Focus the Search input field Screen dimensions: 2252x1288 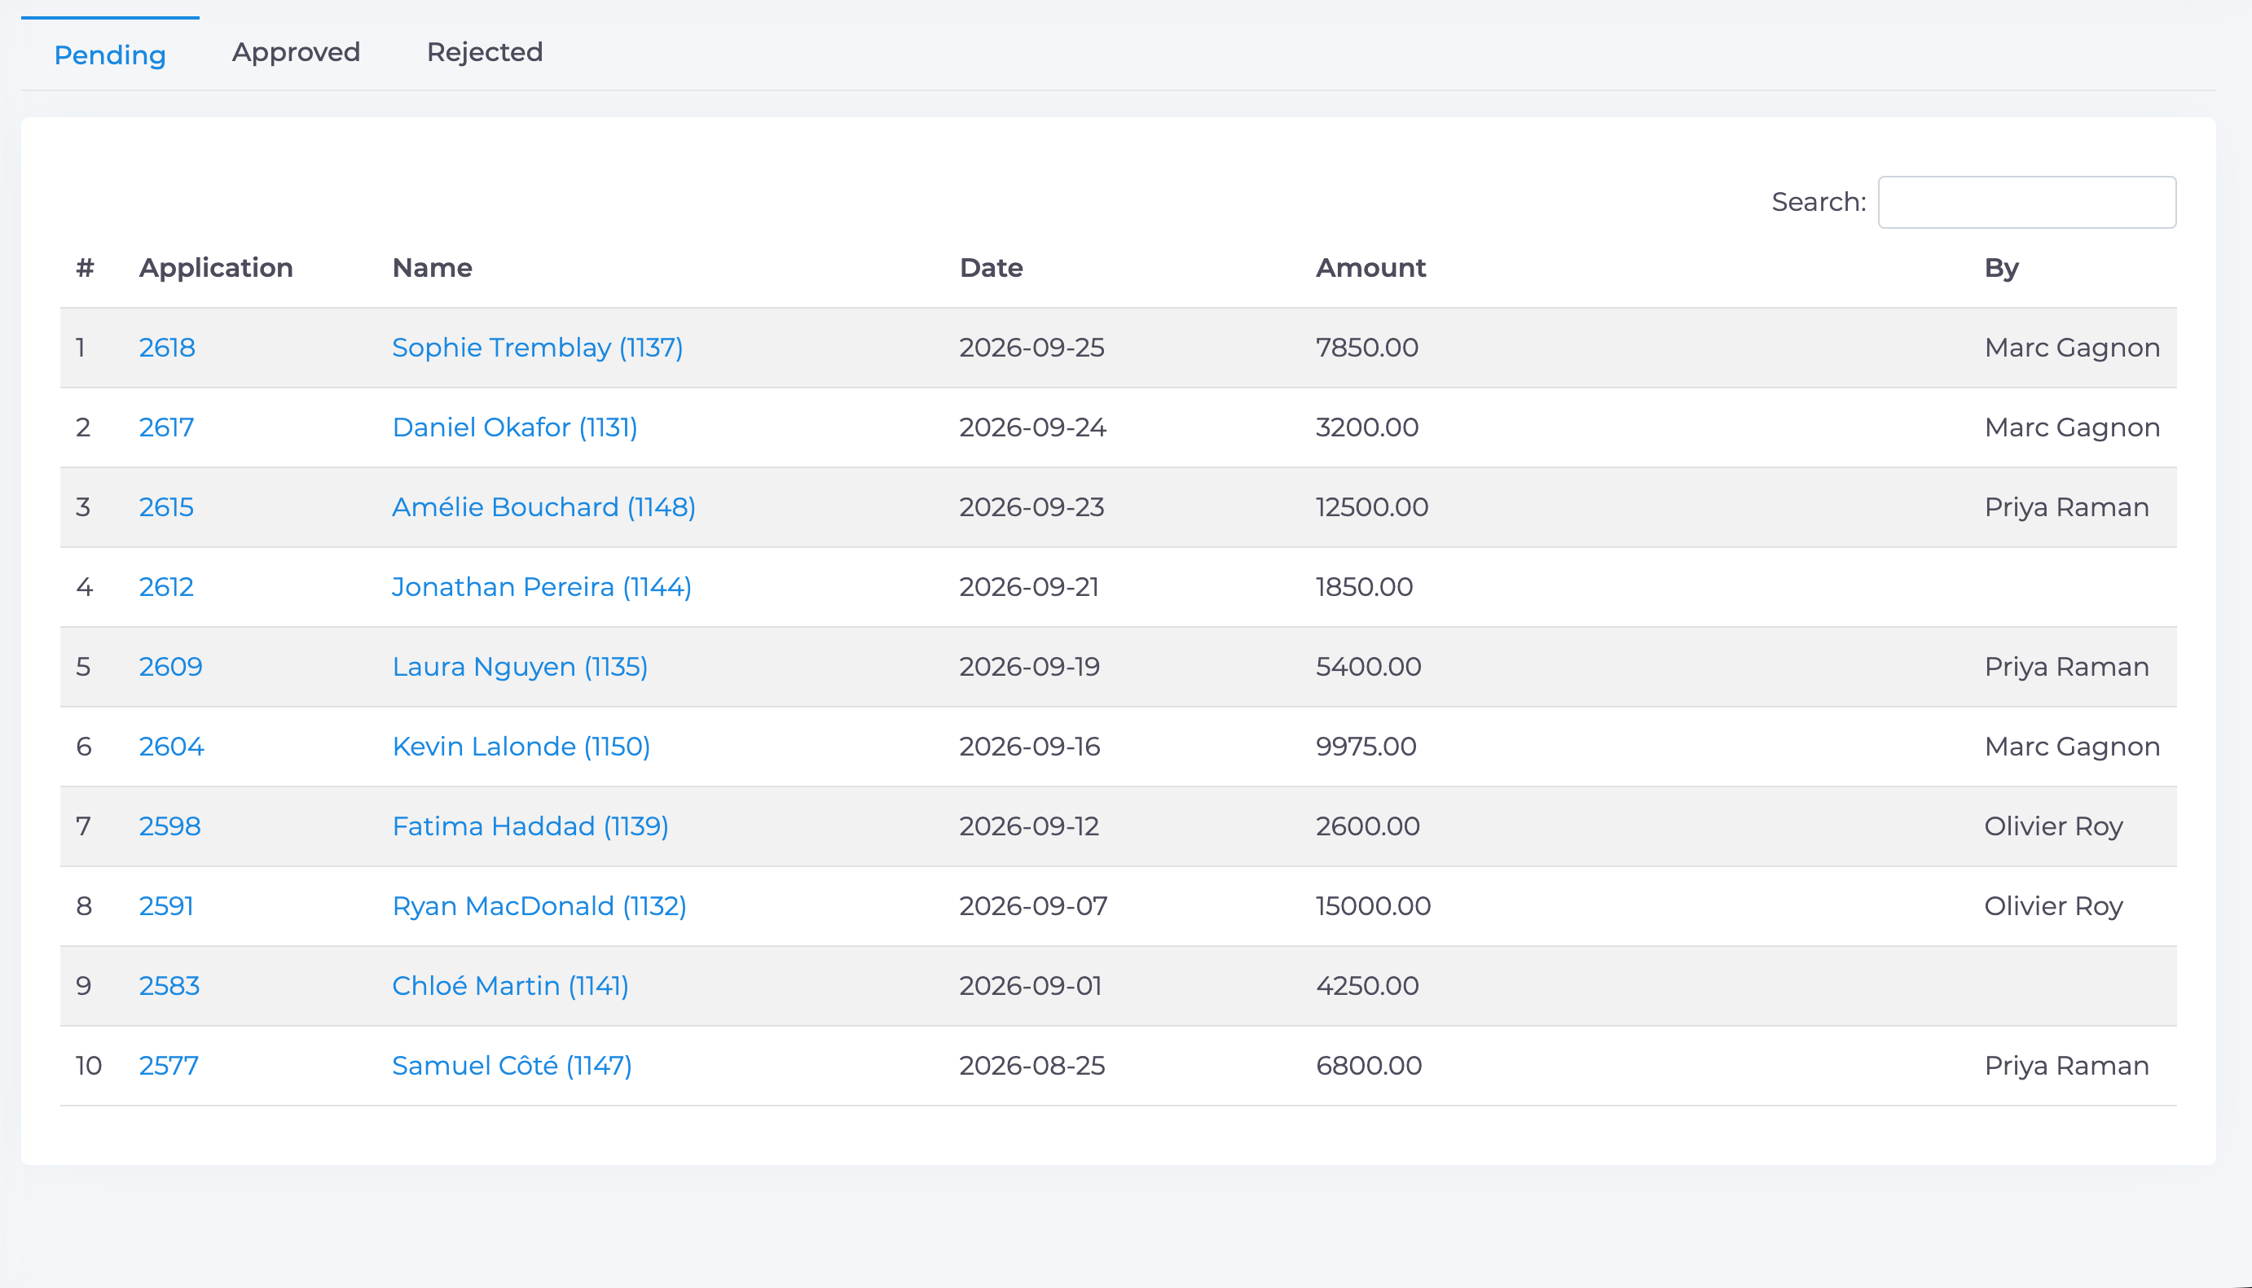[2027, 203]
